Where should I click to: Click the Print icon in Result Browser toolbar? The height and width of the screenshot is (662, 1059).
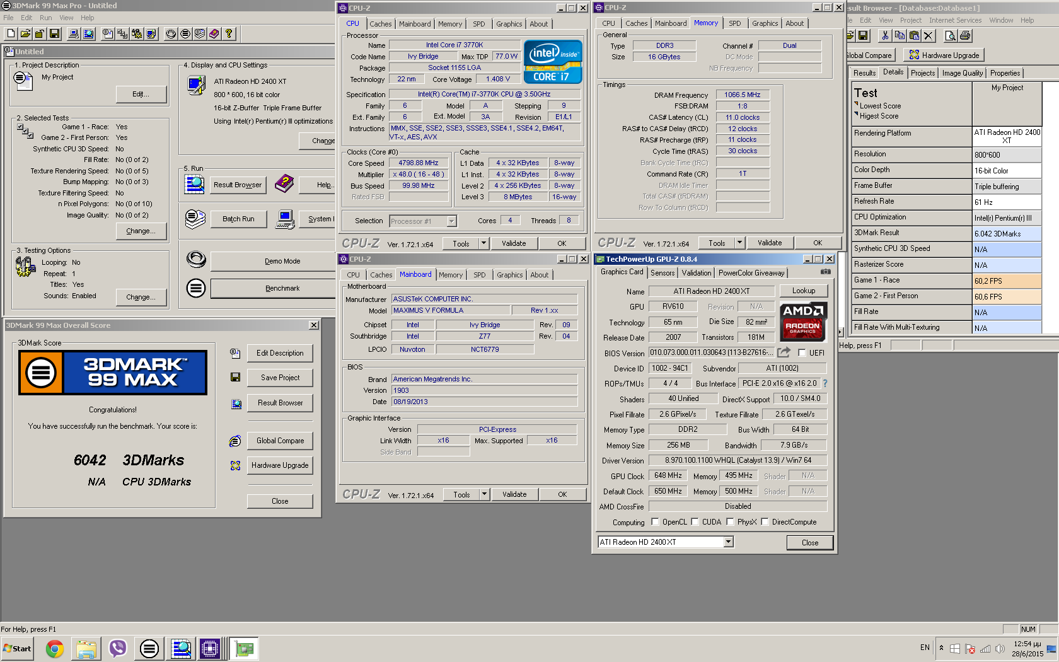click(964, 35)
